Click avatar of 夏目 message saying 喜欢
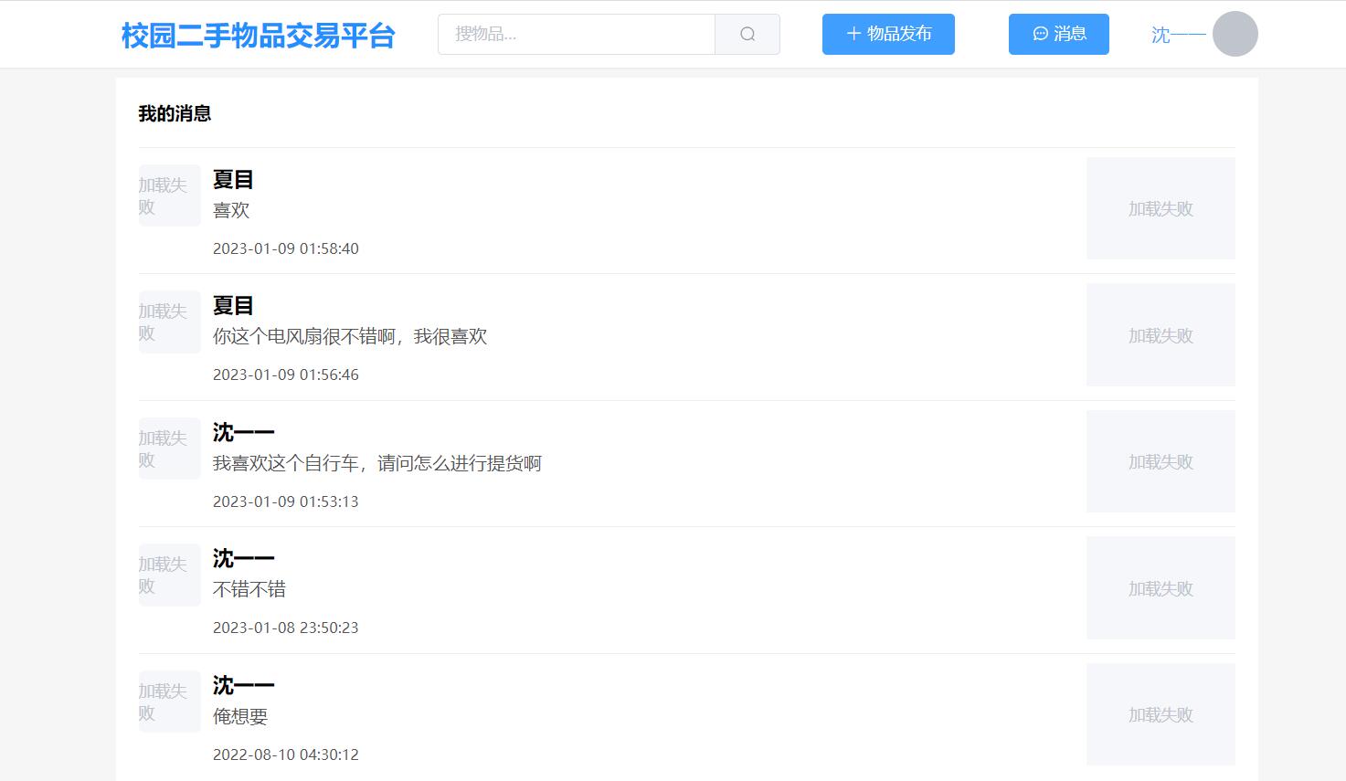The image size is (1346, 781). [x=169, y=195]
